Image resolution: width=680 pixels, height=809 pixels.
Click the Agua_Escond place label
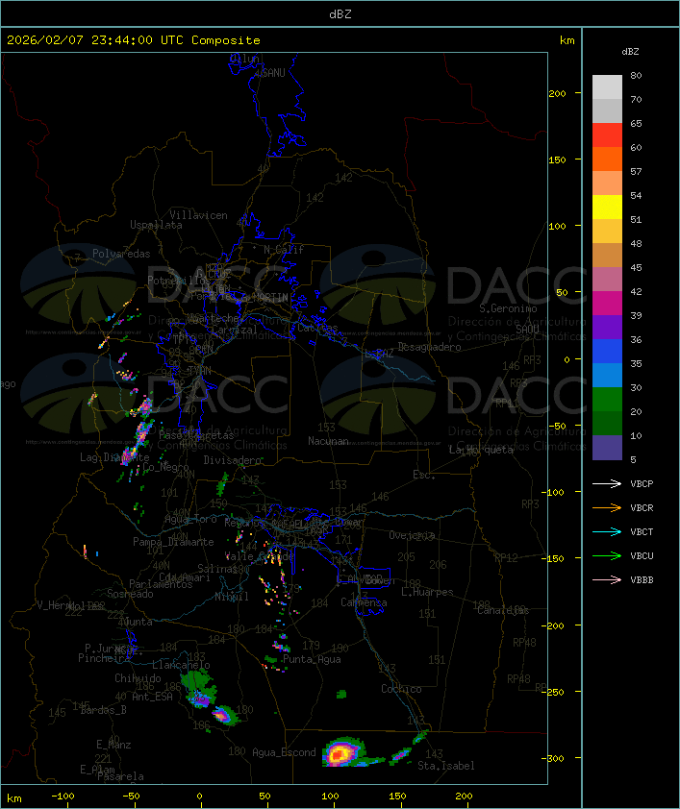[x=284, y=752]
